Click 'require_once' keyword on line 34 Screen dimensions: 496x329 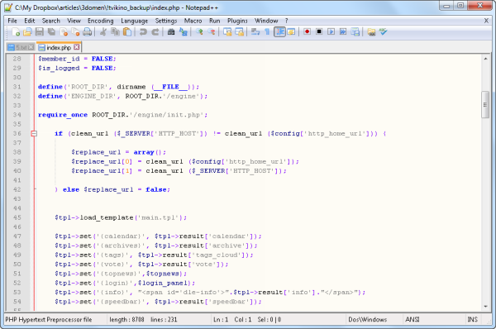[63, 115]
